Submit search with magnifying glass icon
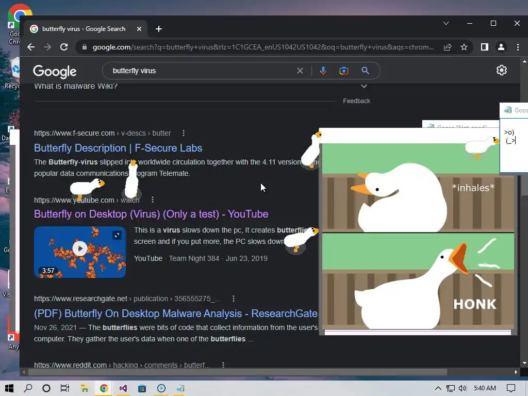This screenshot has height=396, width=528. [x=366, y=71]
